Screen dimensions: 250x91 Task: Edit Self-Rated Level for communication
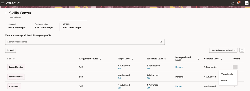[148, 78]
